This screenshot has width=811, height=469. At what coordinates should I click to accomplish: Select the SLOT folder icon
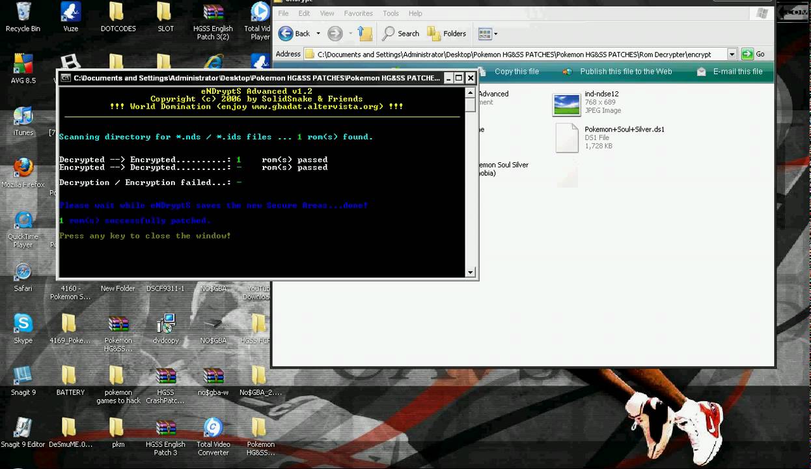165,17
